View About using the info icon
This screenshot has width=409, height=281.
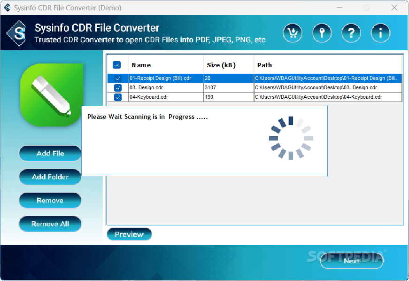pos(380,33)
